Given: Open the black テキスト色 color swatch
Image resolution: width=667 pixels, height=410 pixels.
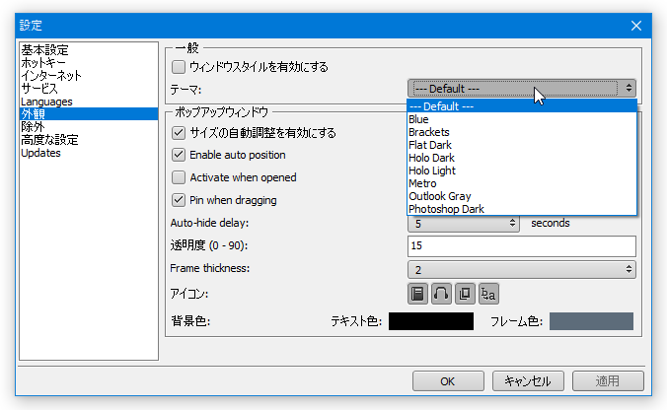Looking at the screenshot, I should (431, 321).
